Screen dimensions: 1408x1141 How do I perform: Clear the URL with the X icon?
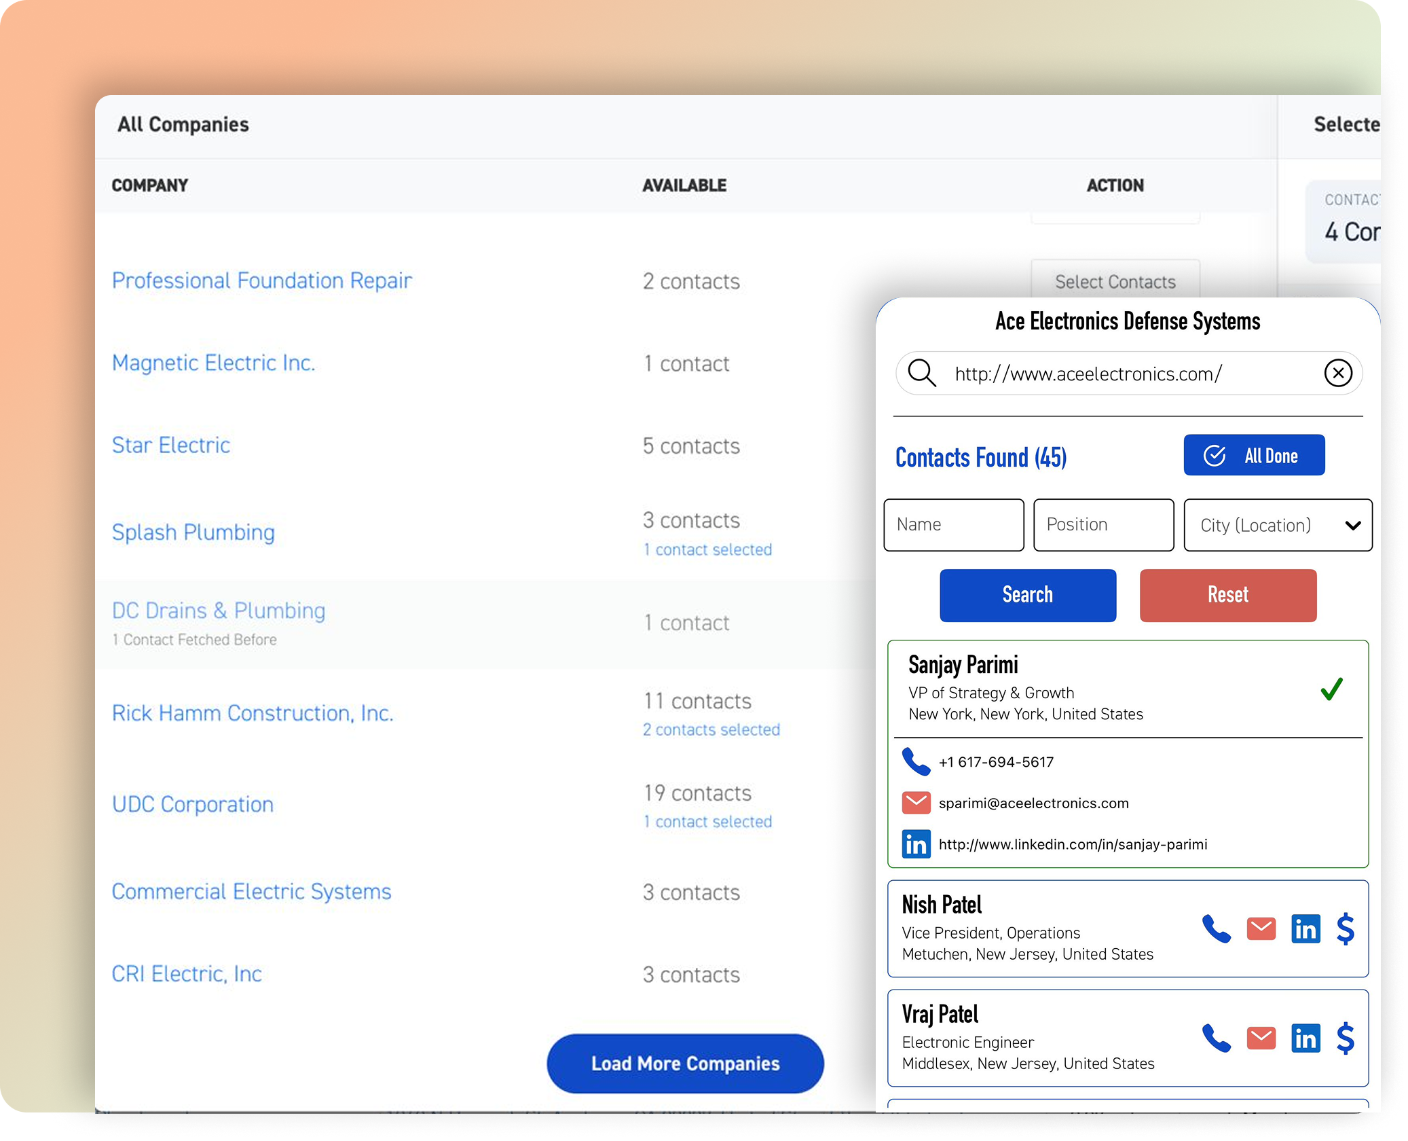(1337, 373)
